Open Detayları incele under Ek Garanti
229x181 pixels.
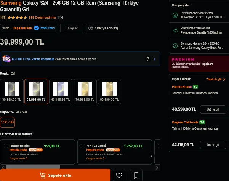tap(95, 159)
